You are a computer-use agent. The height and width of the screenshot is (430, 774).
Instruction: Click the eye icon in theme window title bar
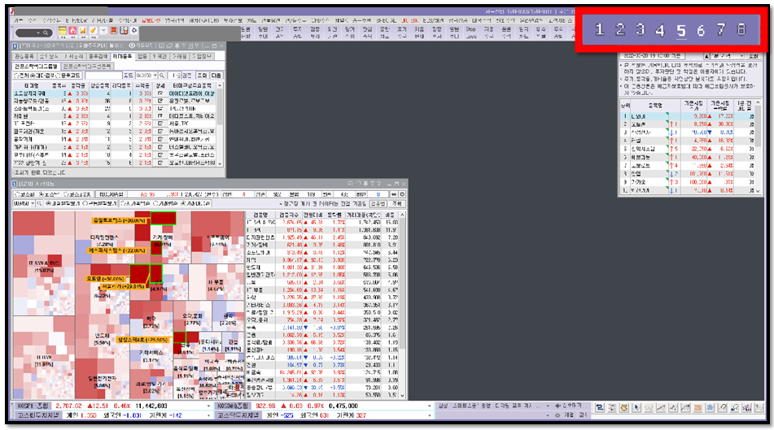click(x=132, y=46)
